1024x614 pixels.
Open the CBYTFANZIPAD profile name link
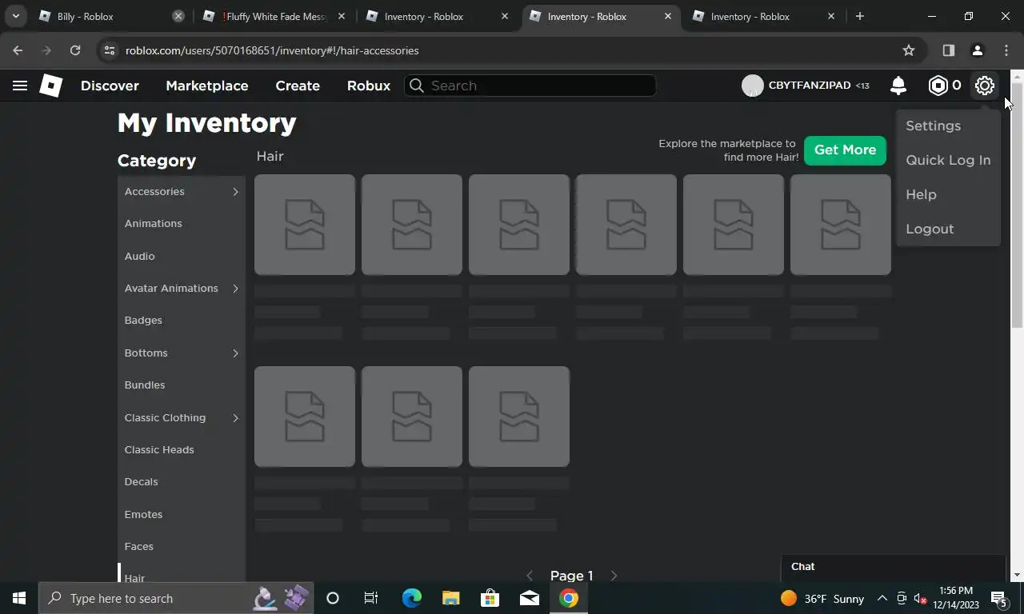click(810, 86)
